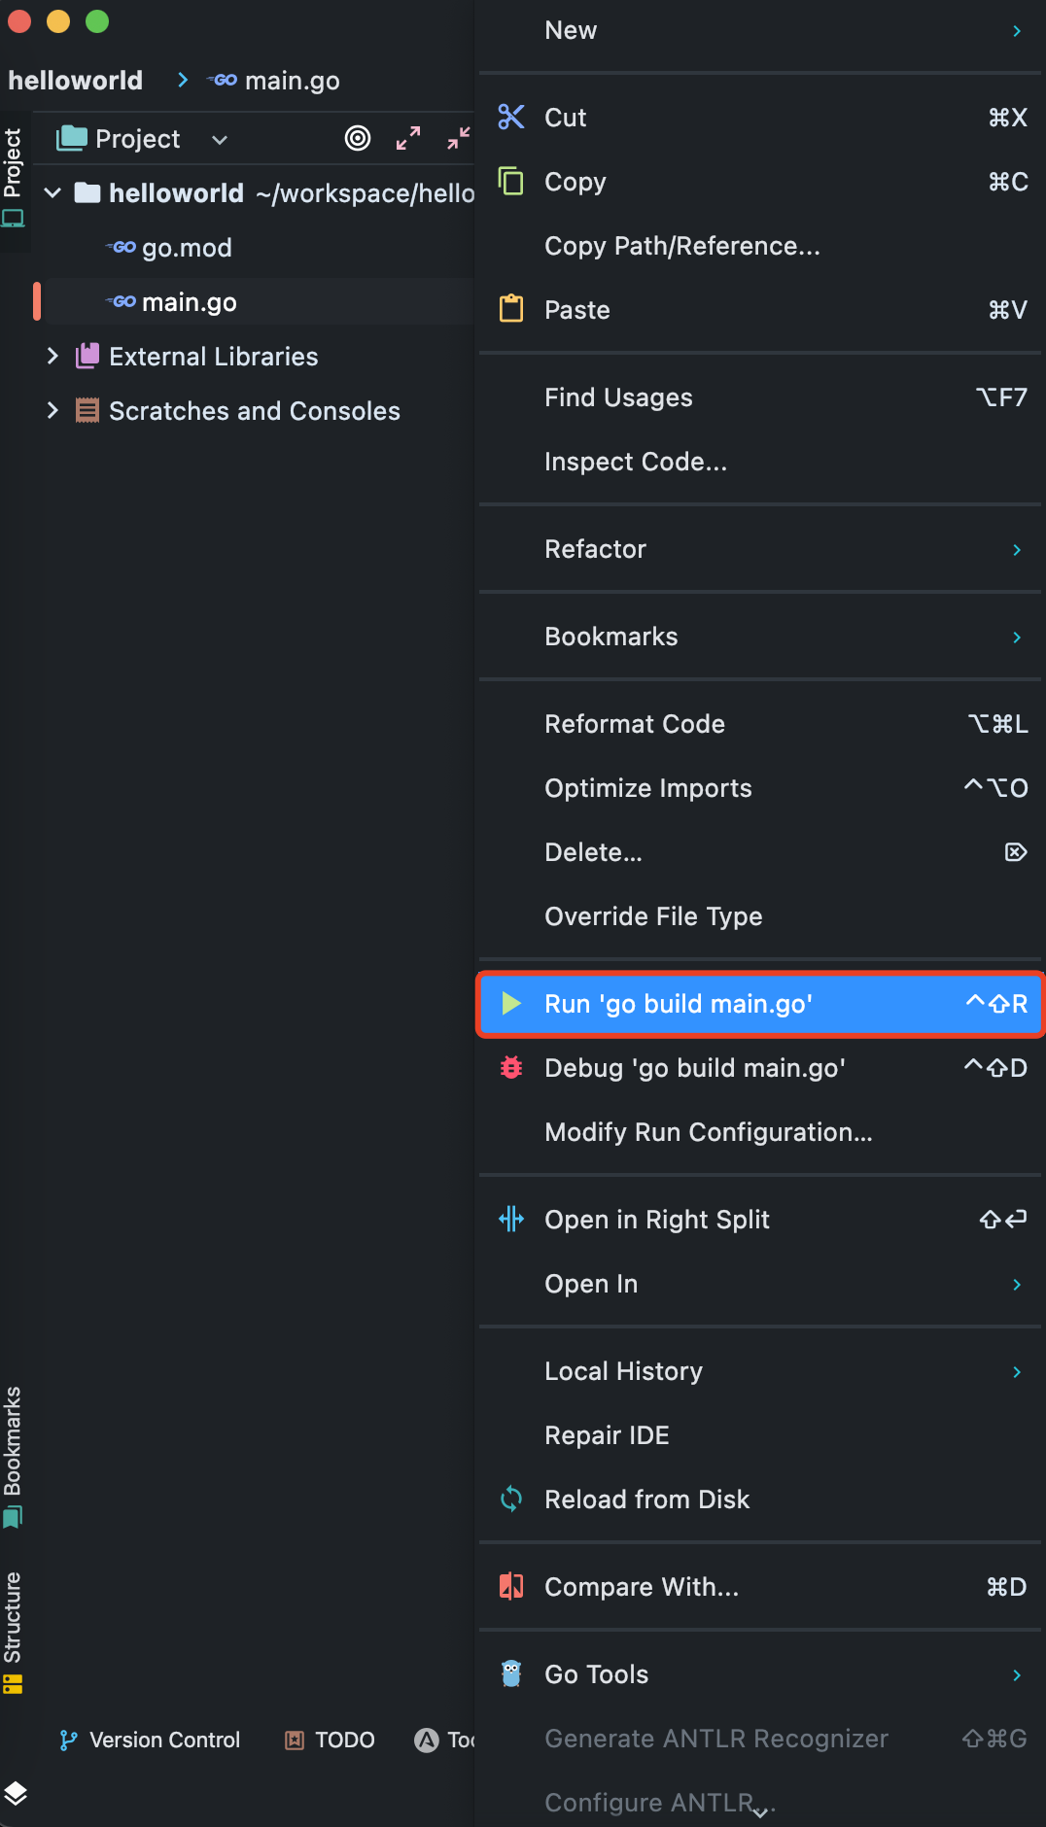Toggle the Bookmarks side panel
The width and height of the screenshot is (1046, 1827).
click(x=13, y=1455)
